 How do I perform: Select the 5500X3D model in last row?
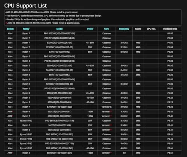tap(59, 153)
